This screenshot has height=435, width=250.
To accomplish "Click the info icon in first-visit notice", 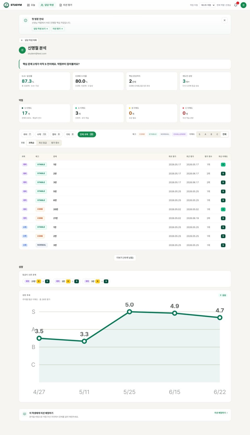I will pos(26,20).
